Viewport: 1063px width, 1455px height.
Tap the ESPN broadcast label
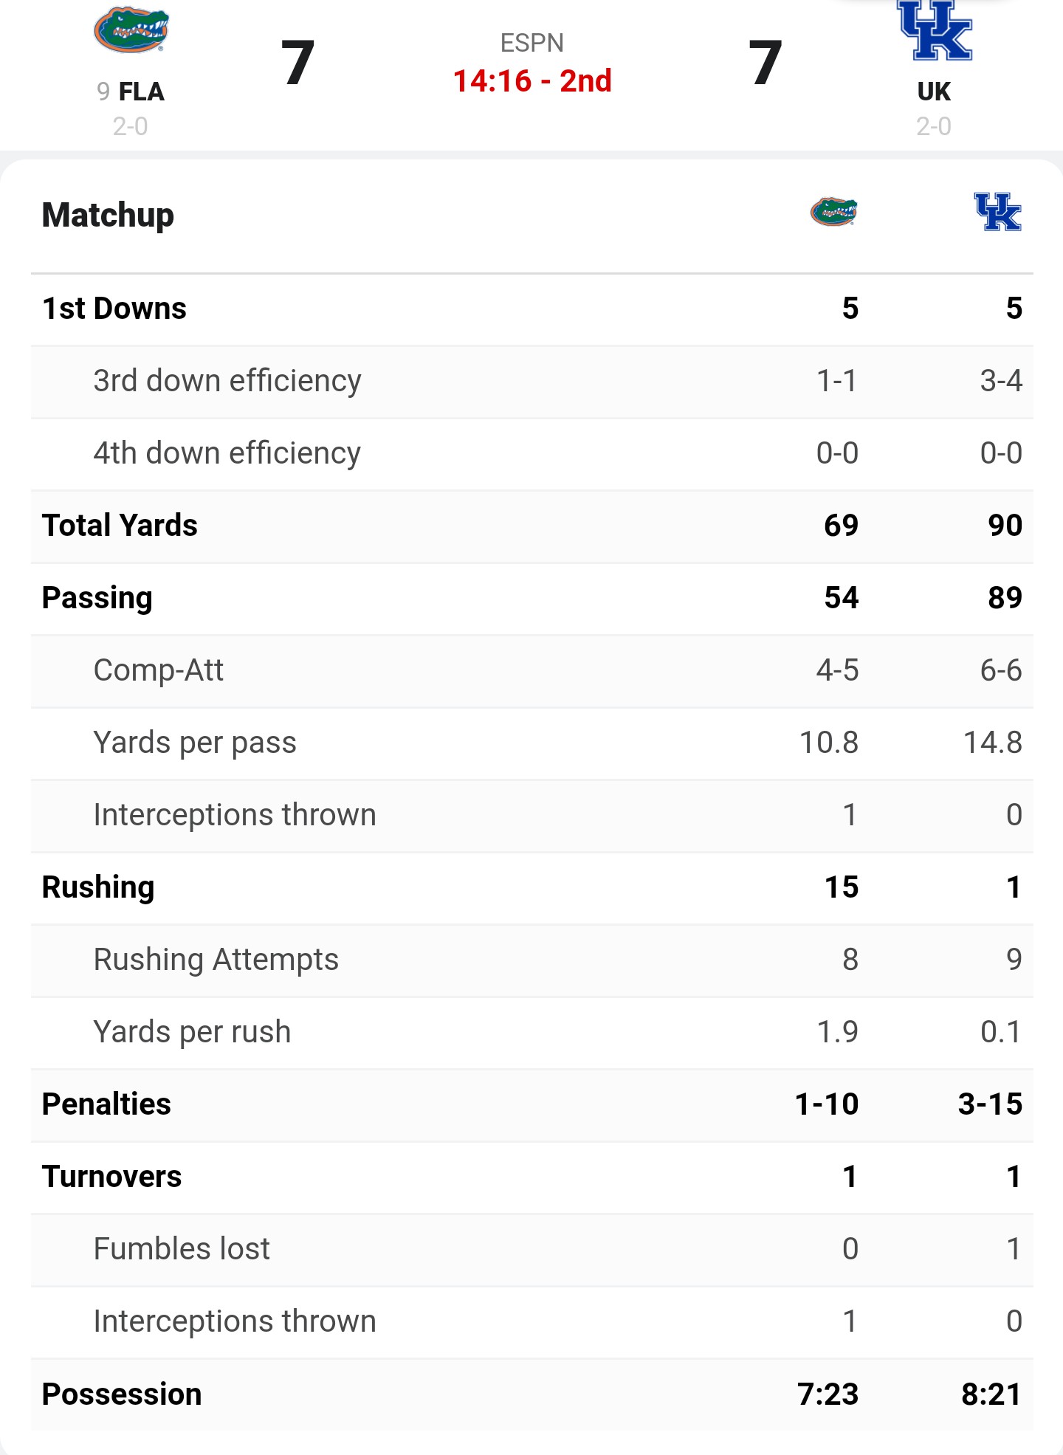pyautogui.click(x=532, y=43)
